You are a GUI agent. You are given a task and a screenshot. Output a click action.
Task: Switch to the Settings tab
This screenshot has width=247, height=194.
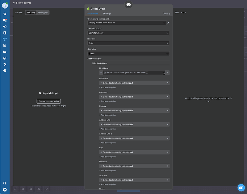tap(107, 14)
